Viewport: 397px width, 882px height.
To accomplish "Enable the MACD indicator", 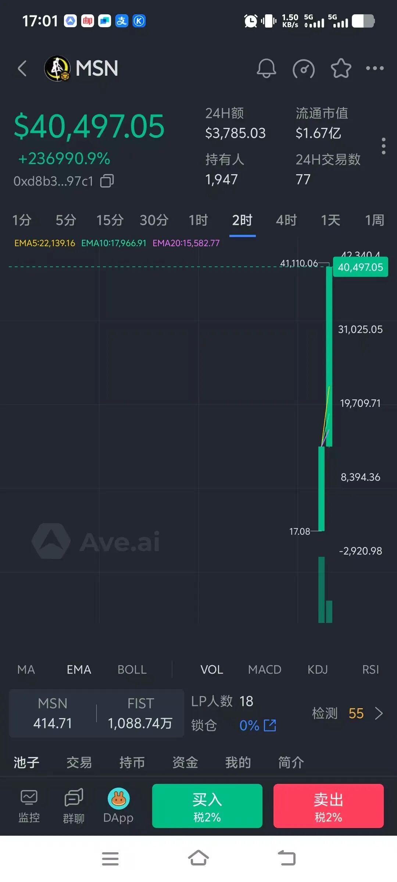I will (265, 670).
